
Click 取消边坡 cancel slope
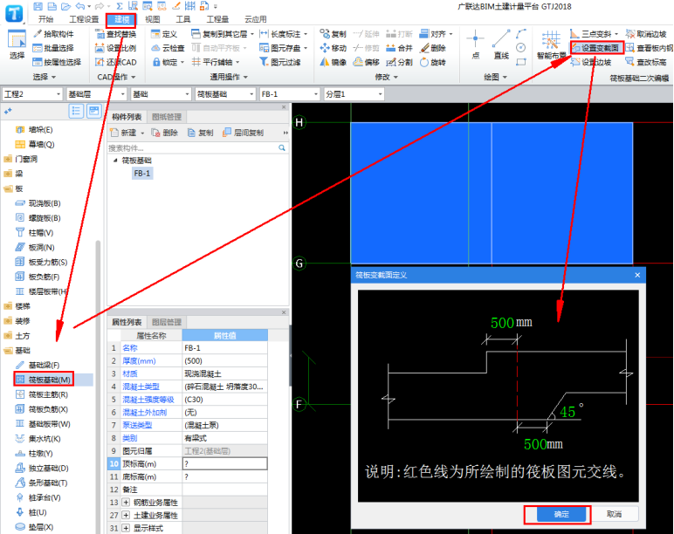click(x=646, y=34)
